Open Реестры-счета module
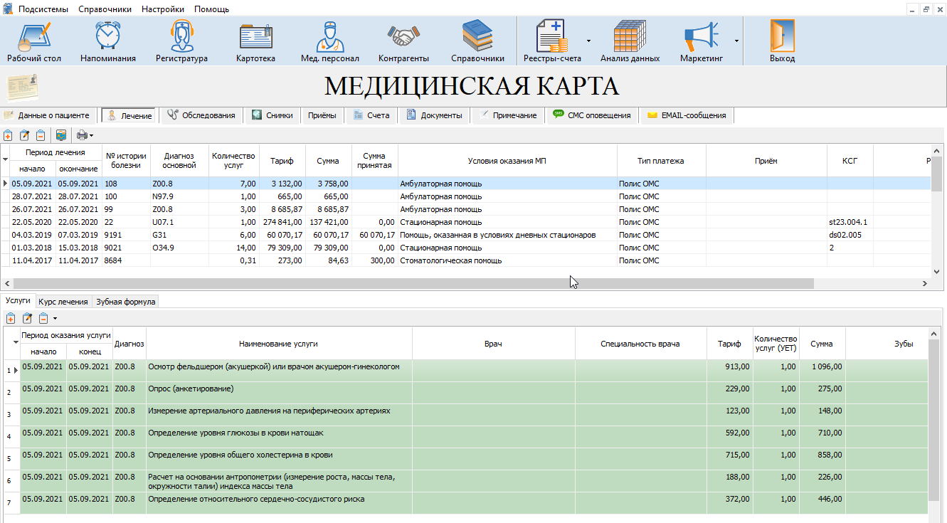 (x=552, y=41)
